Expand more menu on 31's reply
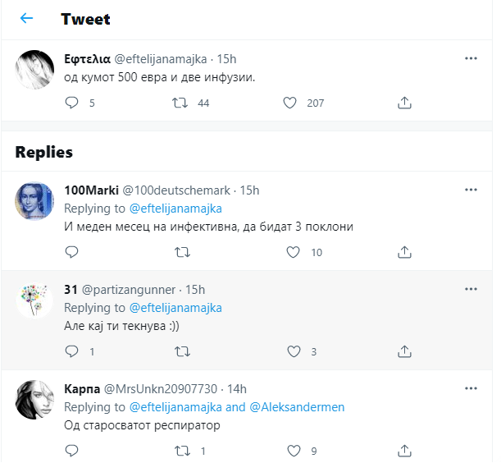 tap(471, 289)
